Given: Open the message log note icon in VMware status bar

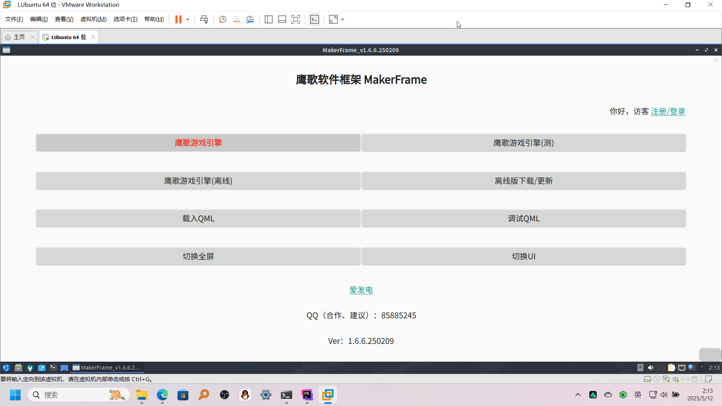Looking at the screenshot, I should tap(708, 379).
